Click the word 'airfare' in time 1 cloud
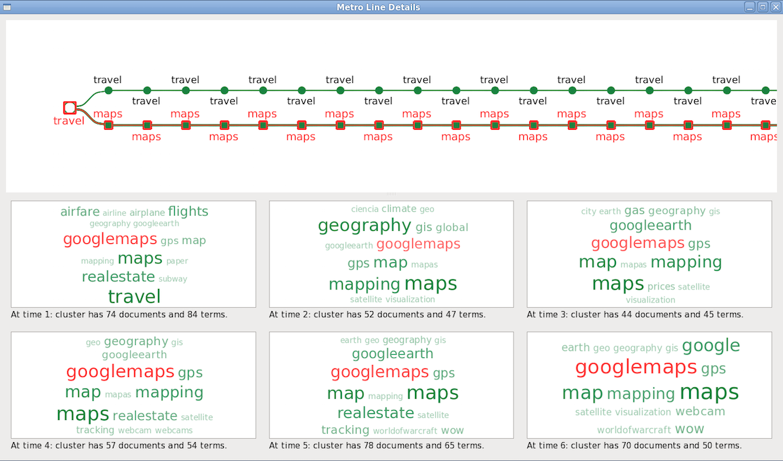 click(80, 212)
